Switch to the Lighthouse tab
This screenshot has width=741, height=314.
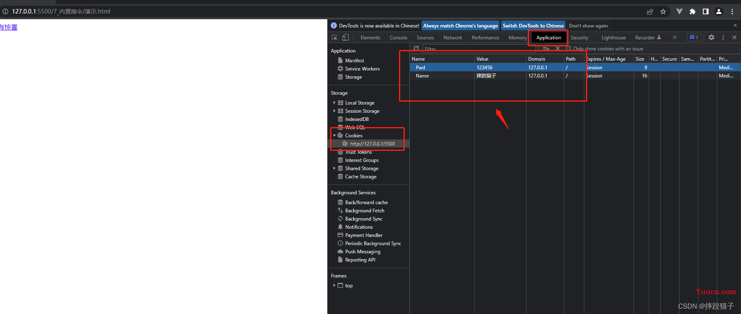pyautogui.click(x=613, y=37)
